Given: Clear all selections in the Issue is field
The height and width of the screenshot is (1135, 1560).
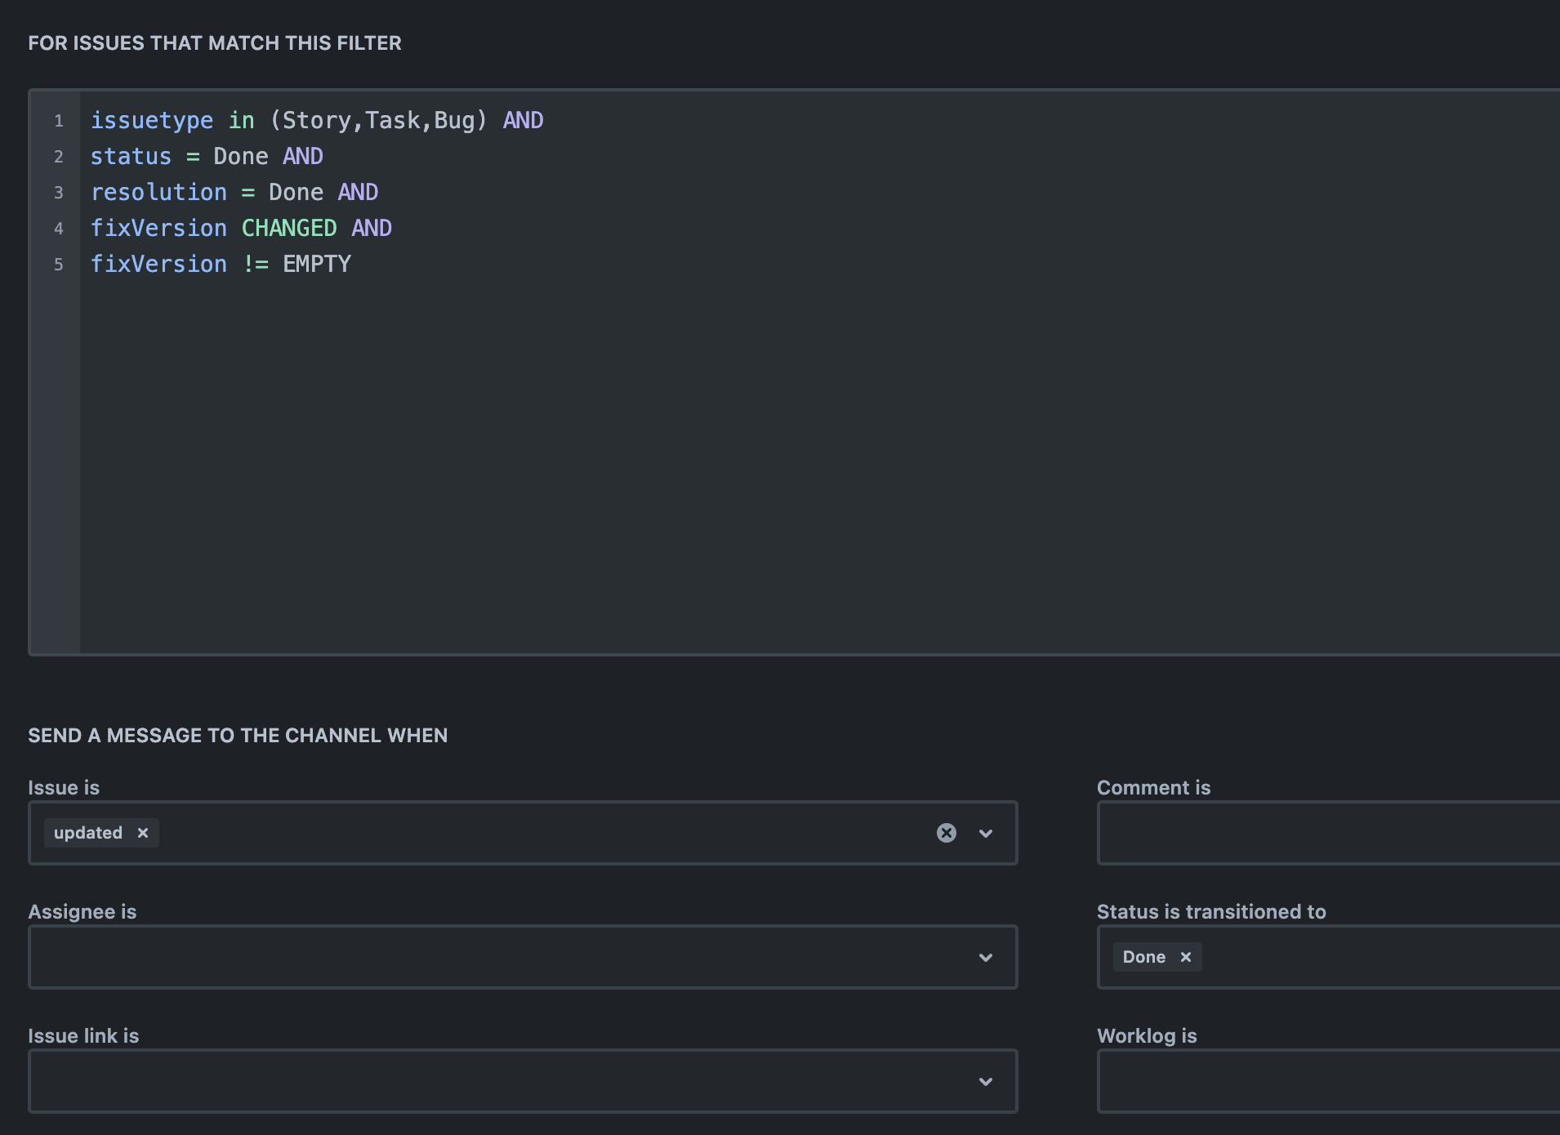Looking at the screenshot, I should click(x=946, y=833).
